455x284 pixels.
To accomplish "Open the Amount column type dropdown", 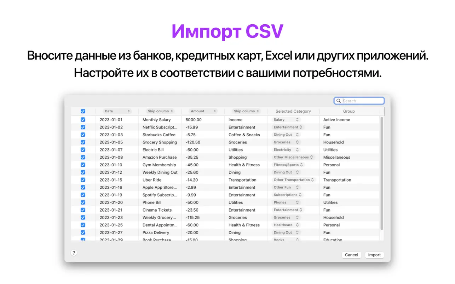I will click(203, 111).
